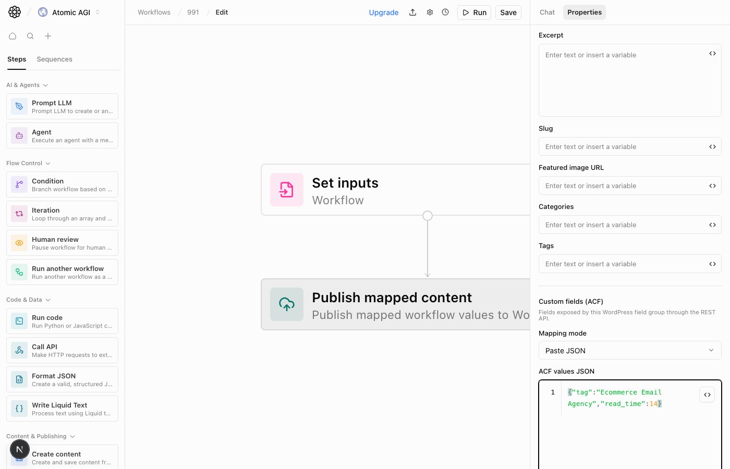This screenshot has width=730, height=469.
Task: Select the Format JSON step icon
Action: point(19,379)
